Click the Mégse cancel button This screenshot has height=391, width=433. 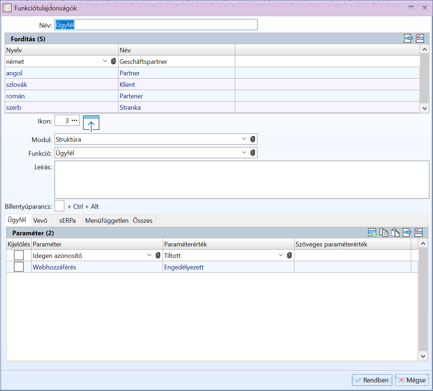(x=412, y=380)
